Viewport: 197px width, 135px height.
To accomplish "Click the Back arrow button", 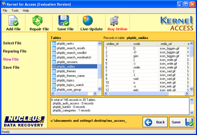I will point(155,122).
